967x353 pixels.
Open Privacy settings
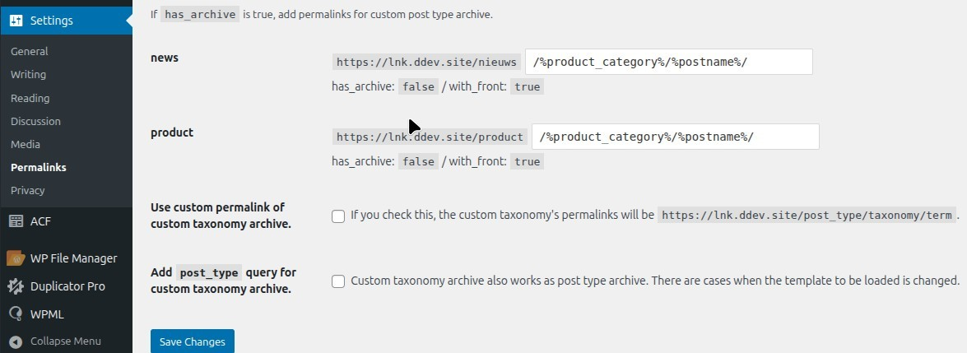pos(28,190)
